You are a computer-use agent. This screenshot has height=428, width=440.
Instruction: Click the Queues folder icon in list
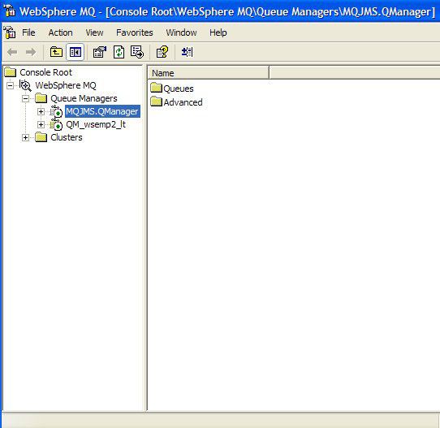click(x=156, y=88)
